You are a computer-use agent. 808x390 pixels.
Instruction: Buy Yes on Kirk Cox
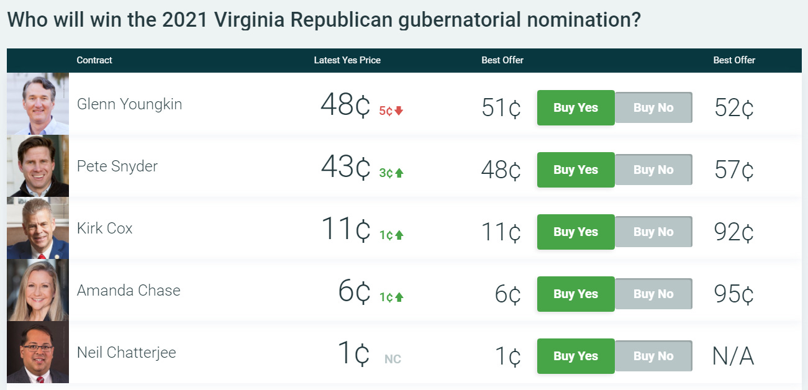click(576, 232)
